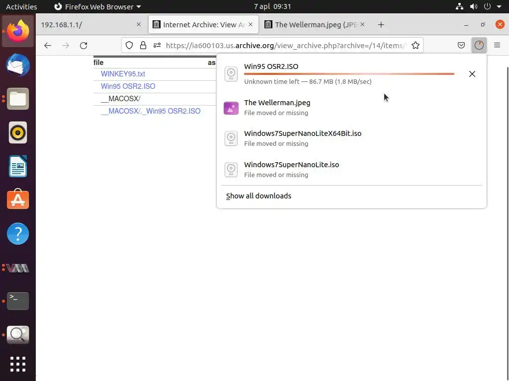Close The Wellerman.jpeg tab
Viewport: 509px width, 381px height.
pyautogui.click(x=362, y=24)
